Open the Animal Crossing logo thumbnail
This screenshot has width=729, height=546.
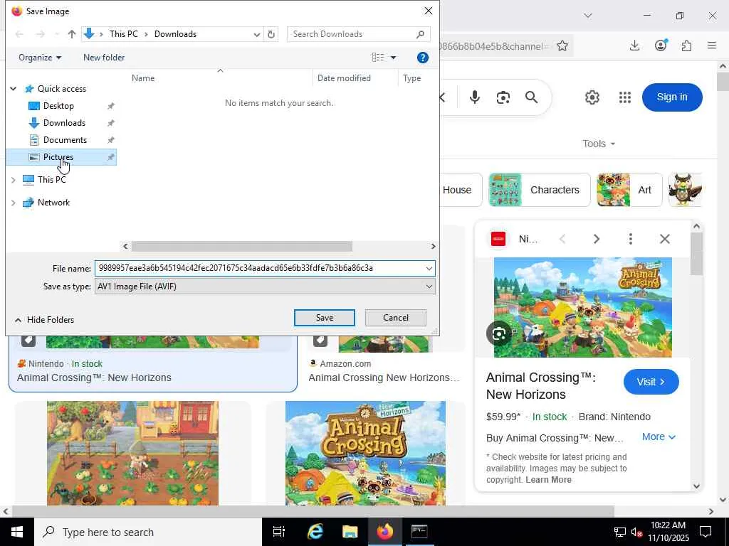[x=365, y=453]
